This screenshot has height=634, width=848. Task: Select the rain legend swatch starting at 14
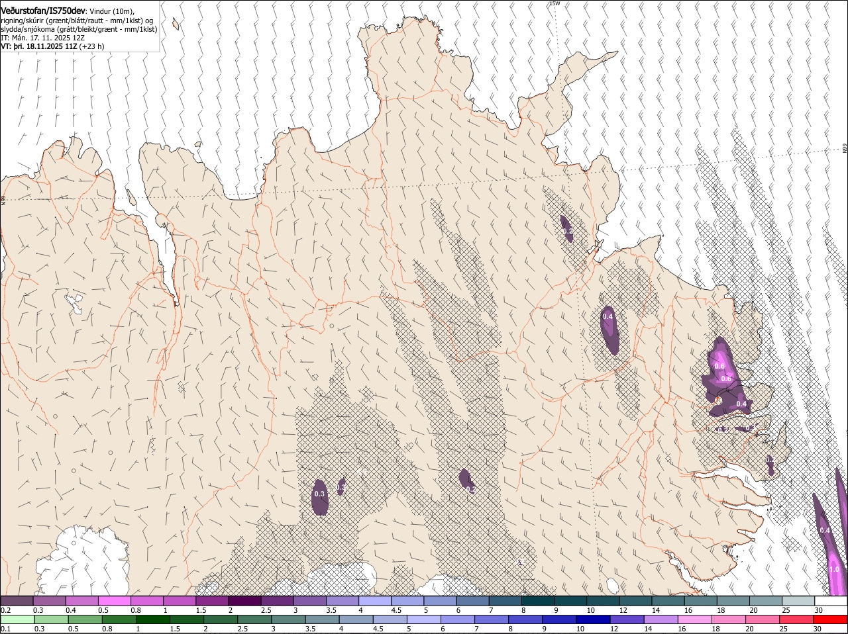[x=660, y=619]
